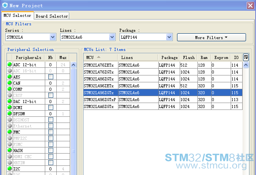Select the STM32L496ZETx row
Screen dimensions: 256x175
tap(163, 86)
